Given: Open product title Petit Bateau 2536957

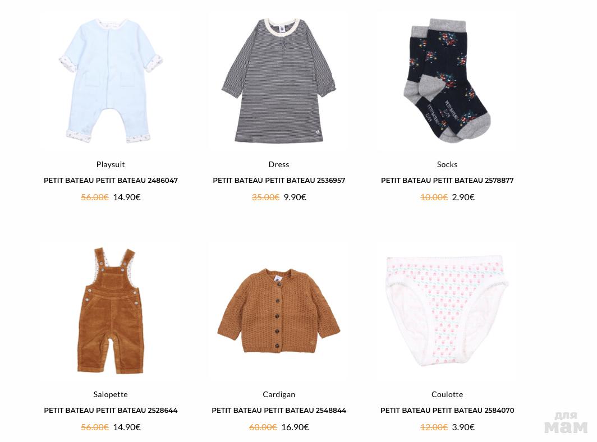Looking at the screenshot, I should (279, 181).
